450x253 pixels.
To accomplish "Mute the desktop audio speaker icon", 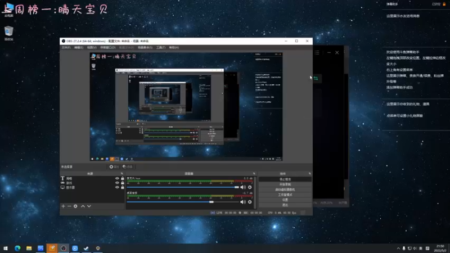I will coord(243,202).
